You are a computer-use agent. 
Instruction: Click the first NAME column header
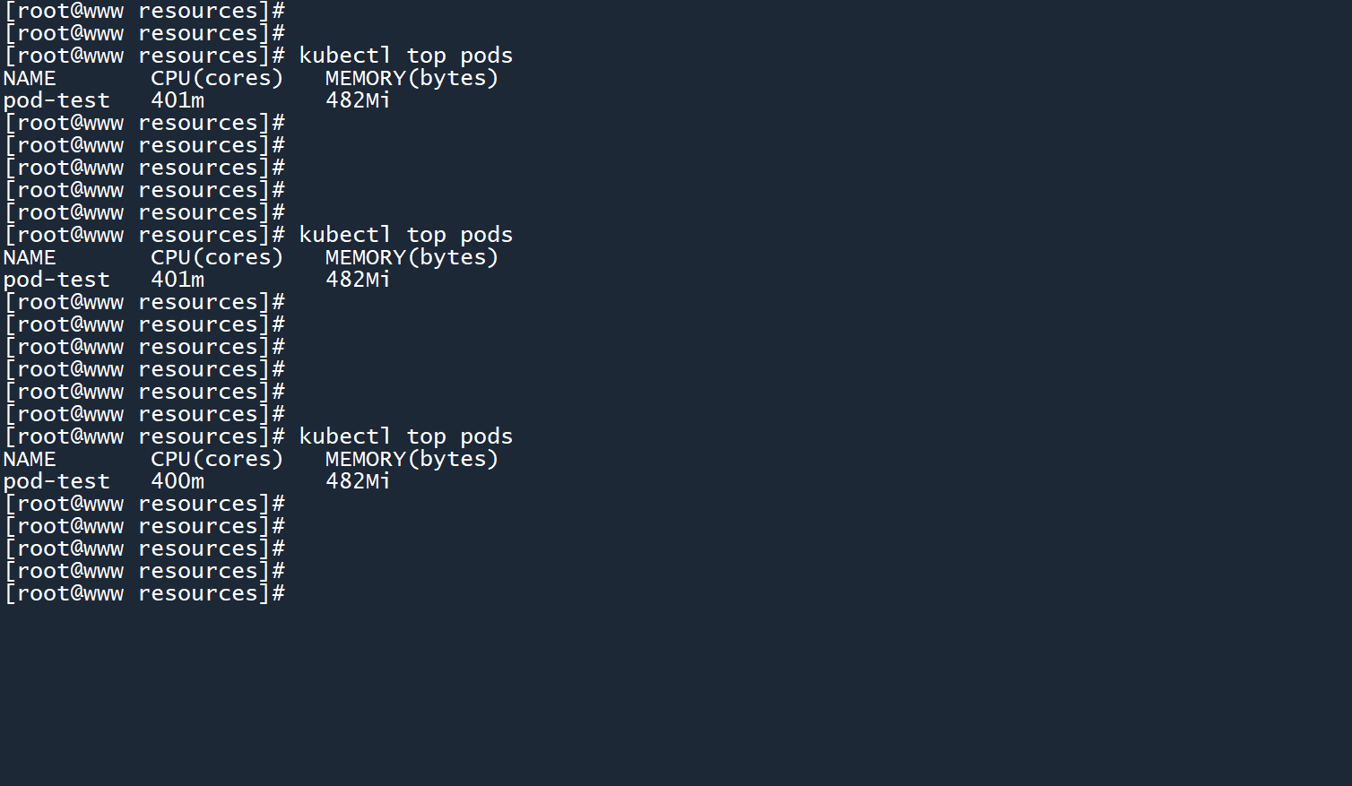click(30, 79)
